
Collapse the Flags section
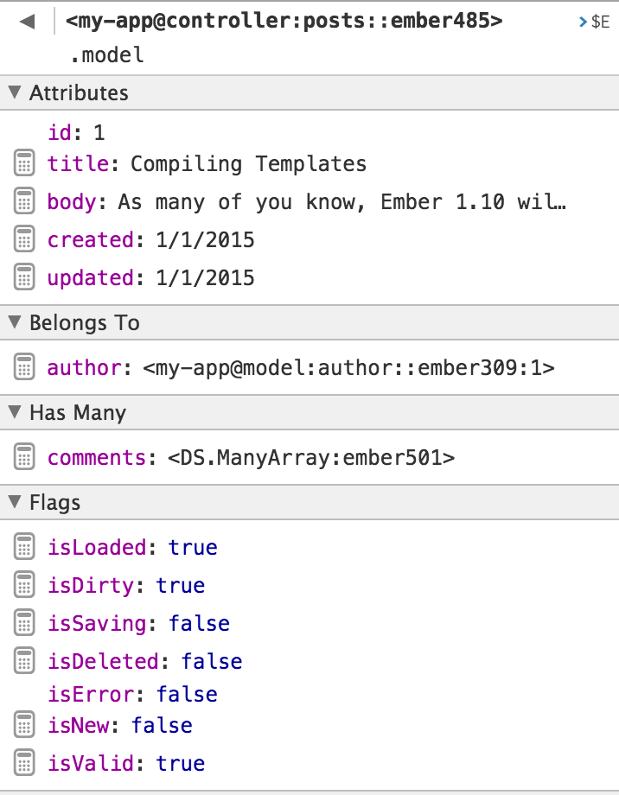click(15, 502)
